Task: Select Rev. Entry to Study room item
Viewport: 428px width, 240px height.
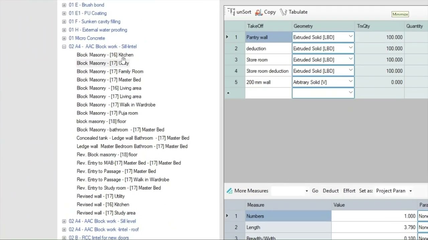Action: coord(119,188)
